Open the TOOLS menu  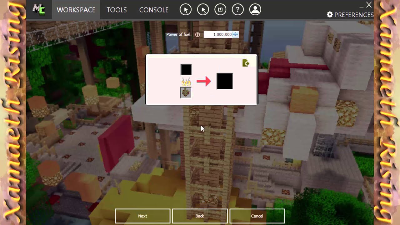[x=117, y=10]
